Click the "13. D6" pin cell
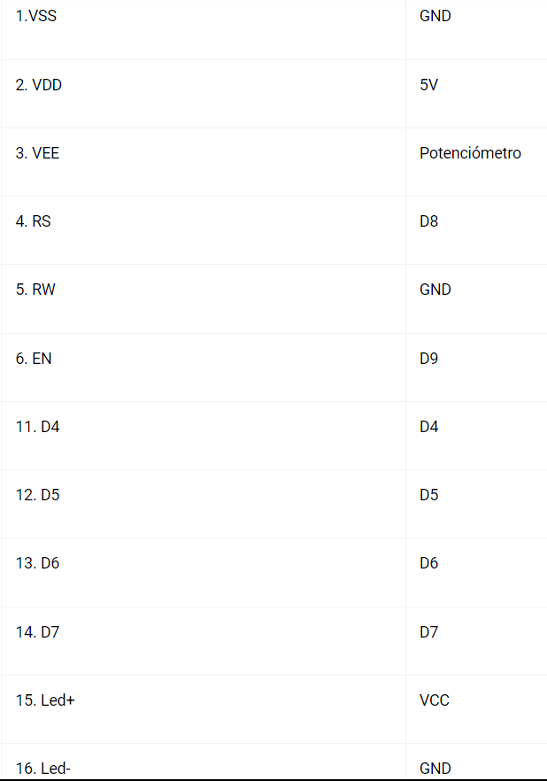This screenshot has width=547, height=781. point(38,563)
